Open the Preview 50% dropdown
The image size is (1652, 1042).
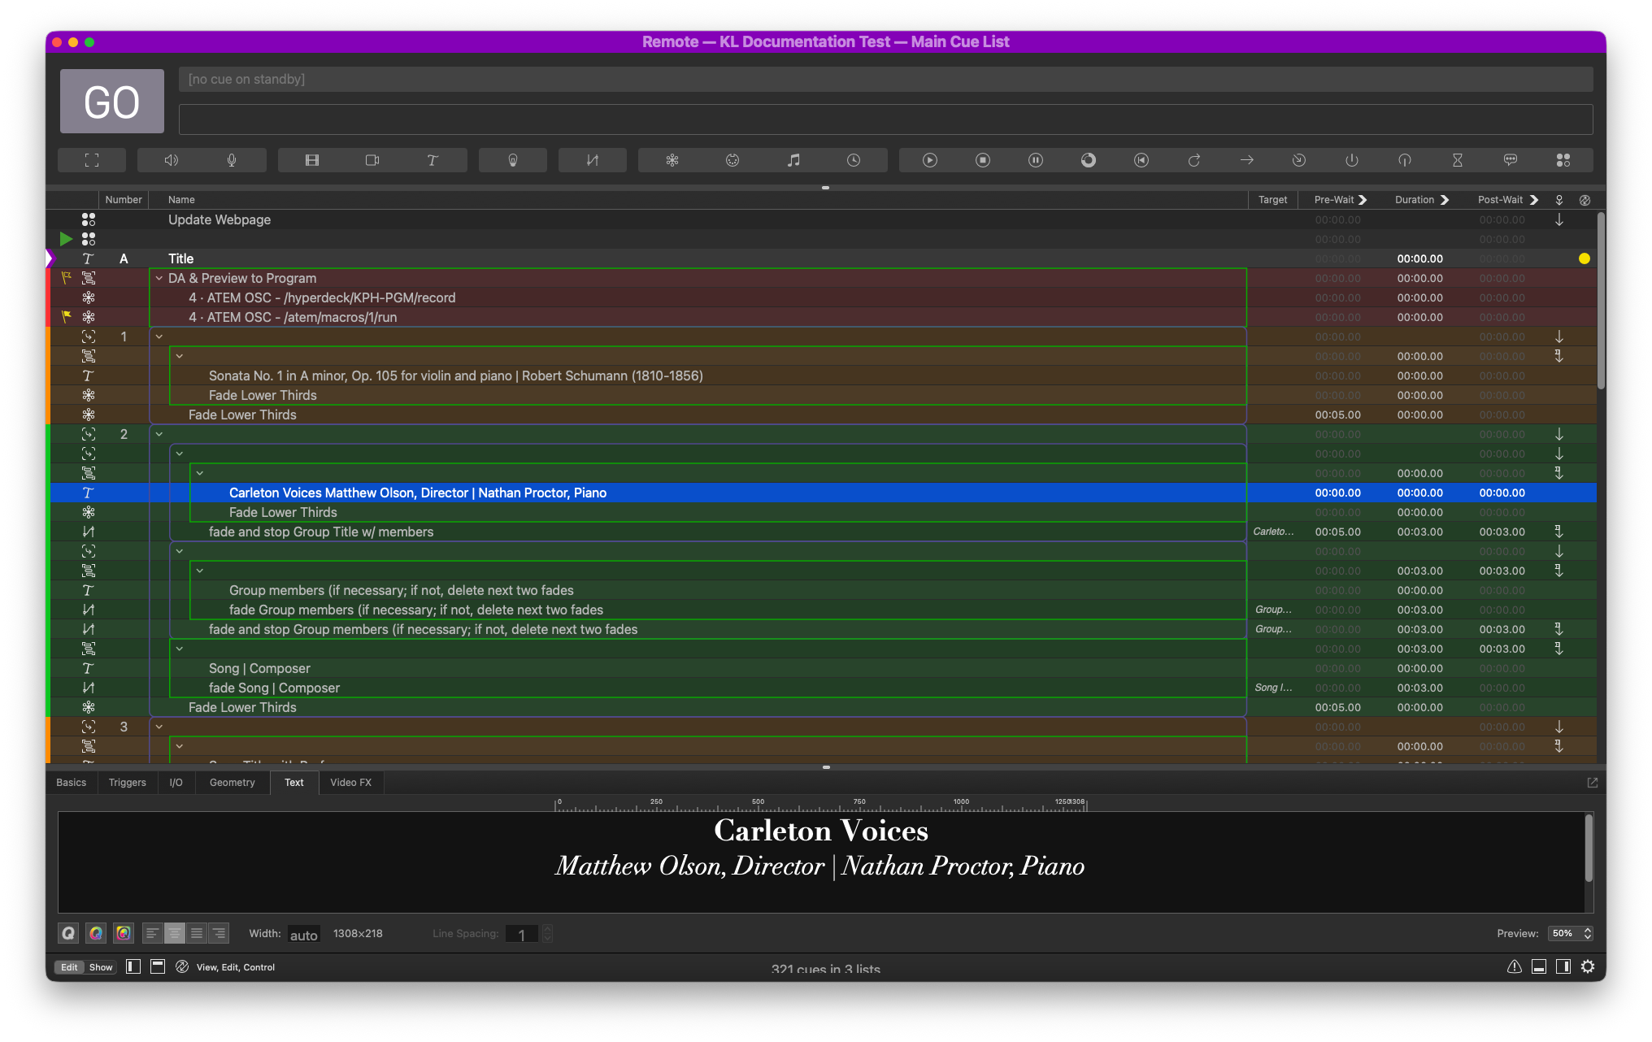coord(1570,933)
